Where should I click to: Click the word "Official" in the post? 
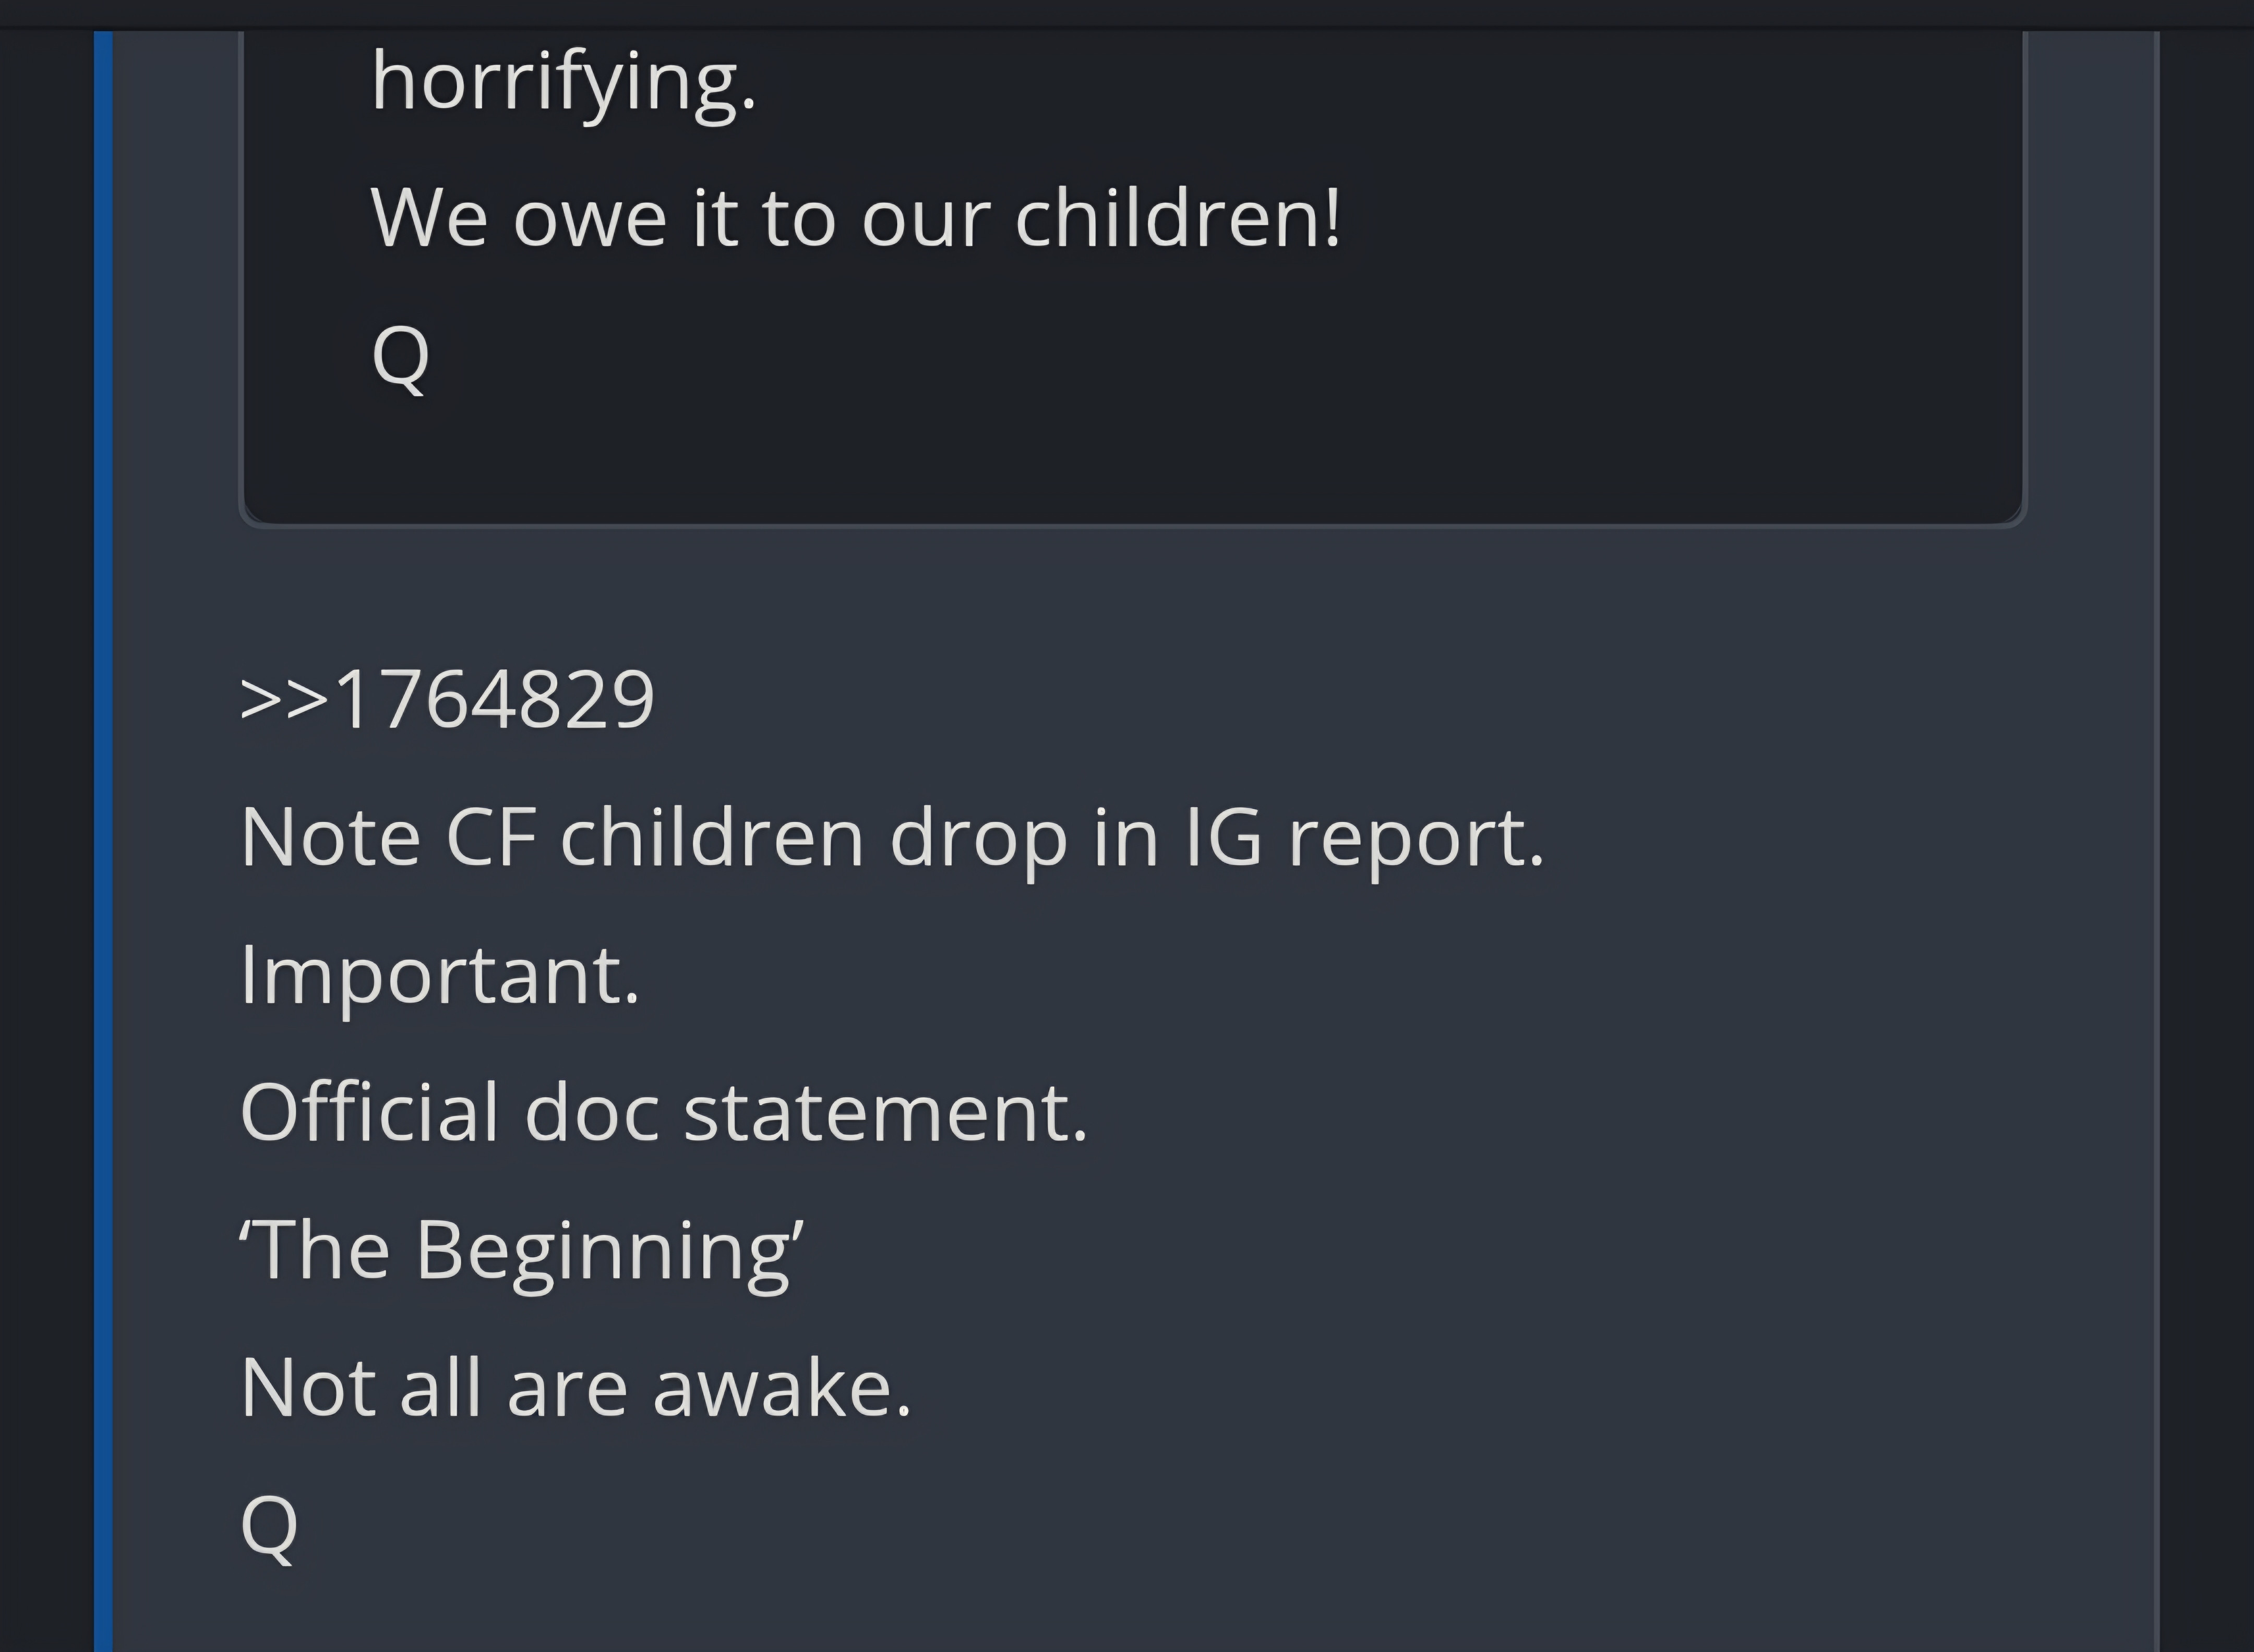[369, 1112]
